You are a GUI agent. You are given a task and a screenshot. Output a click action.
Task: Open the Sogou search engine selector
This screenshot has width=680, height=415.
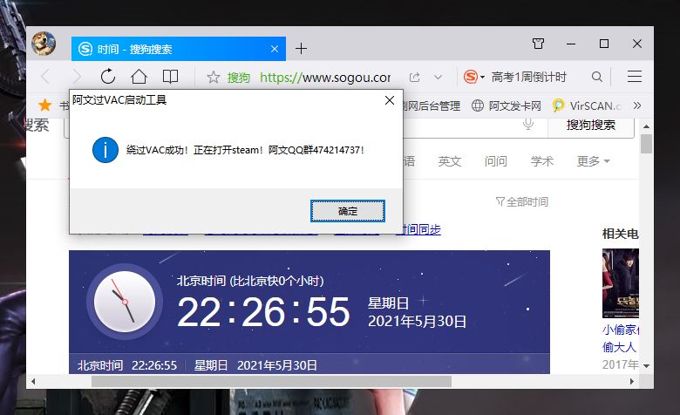473,77
